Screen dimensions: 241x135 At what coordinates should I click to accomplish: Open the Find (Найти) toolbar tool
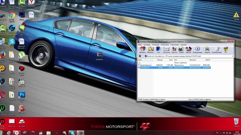click(x=181, y=50)
